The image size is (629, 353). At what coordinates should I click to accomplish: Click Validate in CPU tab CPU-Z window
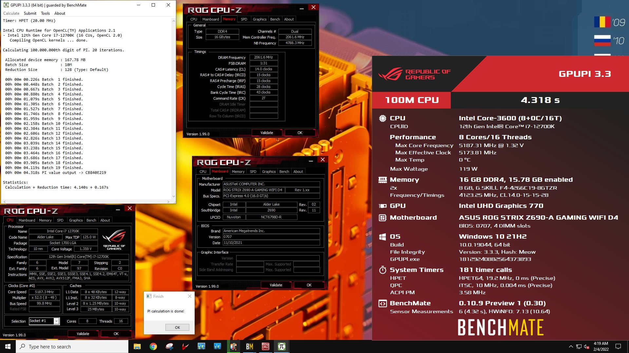[83, 334]
